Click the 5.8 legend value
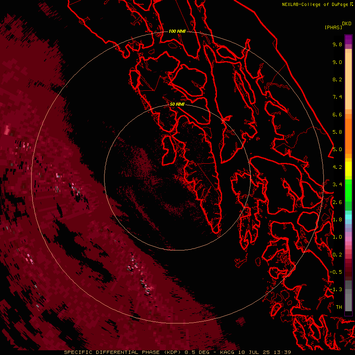The image size is (355, 355). pyautogui.click(x=337, y=132)
